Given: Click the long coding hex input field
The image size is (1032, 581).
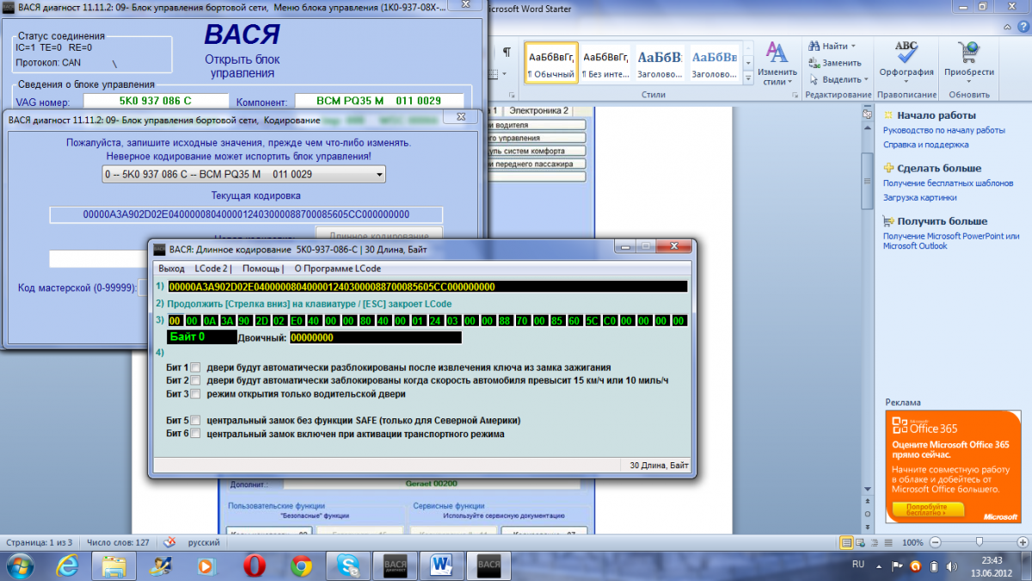Looking at the screenshot, I should coord(427,287).
